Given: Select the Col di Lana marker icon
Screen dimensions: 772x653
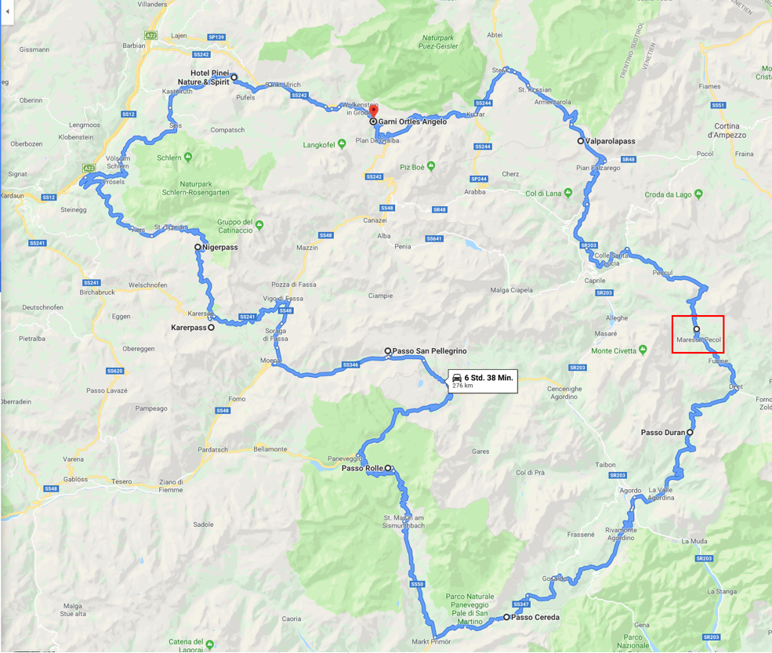Looking at the screenshot, I should (568, 193).
